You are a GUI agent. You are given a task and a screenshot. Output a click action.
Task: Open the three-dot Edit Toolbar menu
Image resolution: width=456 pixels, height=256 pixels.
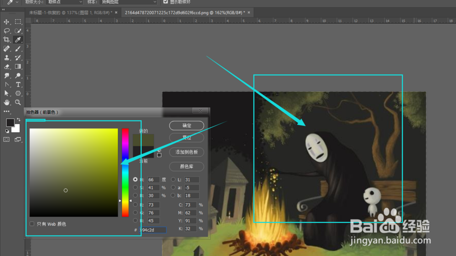pyautogui.click(x=6, y=111)
